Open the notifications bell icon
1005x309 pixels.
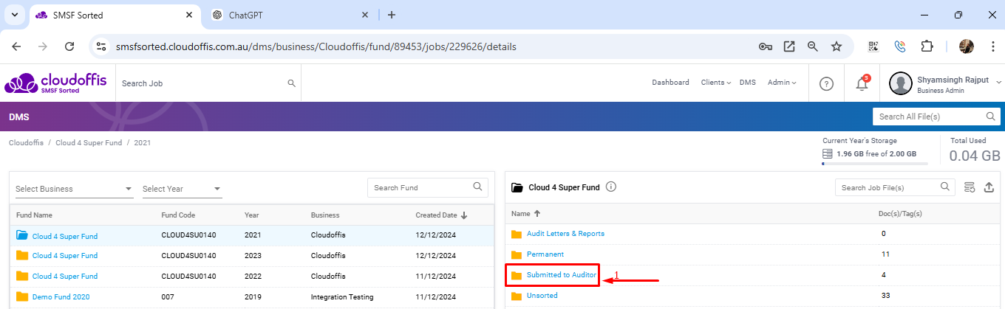[x=862, y=83]
